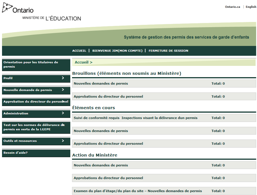Expand the Profil menu chevron

[x=63, y=78]
